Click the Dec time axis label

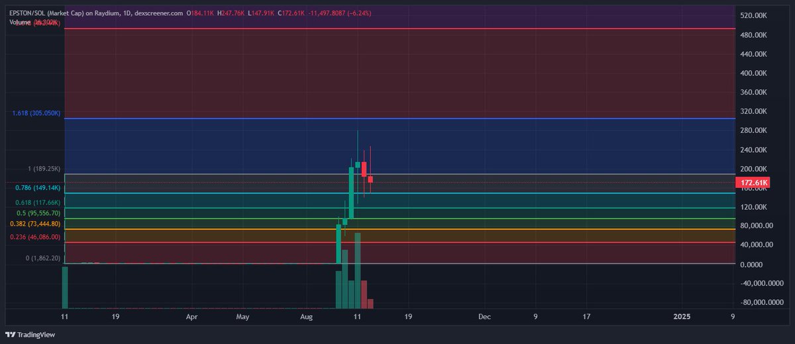pos(484,317)
